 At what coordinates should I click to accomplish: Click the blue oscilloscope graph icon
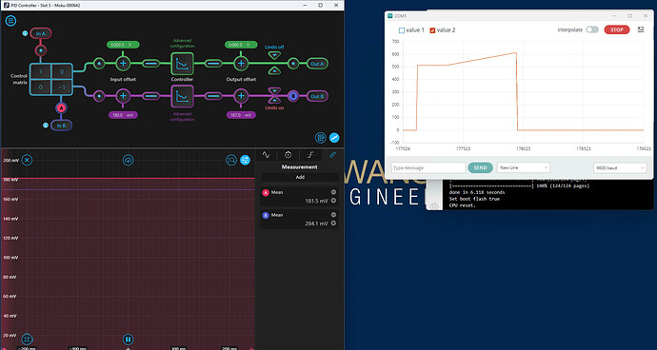pyautogui.click(x=334, y=137)
